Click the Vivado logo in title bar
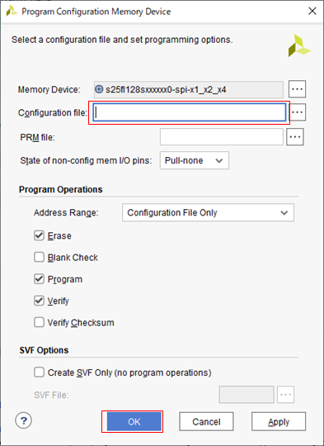The width and height of the screenshot is (324, 446). pos(12,12)
